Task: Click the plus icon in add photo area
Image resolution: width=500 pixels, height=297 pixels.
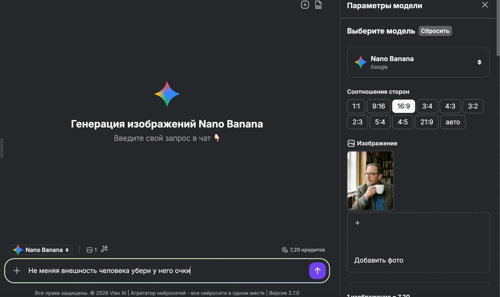Action: pos(357,223)
